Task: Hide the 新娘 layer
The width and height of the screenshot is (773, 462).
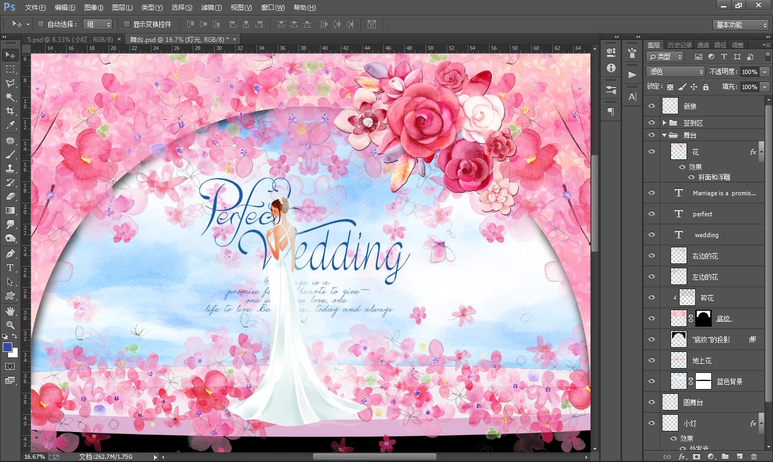Action: click(x=652, y=106)
